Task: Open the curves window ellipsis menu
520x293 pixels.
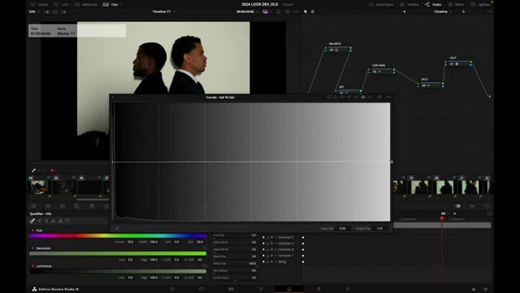Action: 388,97
